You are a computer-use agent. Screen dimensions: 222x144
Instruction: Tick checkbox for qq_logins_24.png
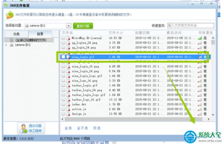coord(63,42)
